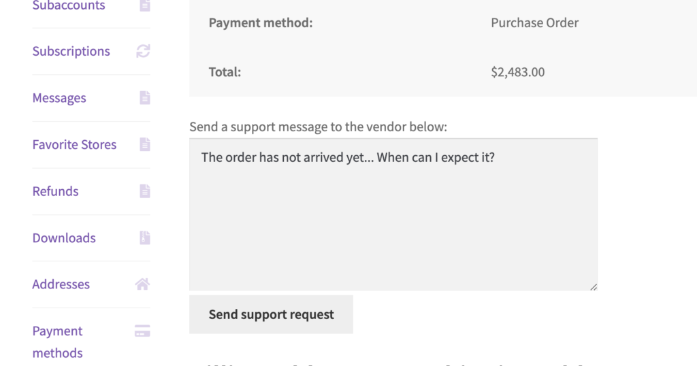The width and height of the screenshot is (697, 366).
Task: Open the Subscriptions menu link
Action: pyautogui.click(x=71, y=51)
